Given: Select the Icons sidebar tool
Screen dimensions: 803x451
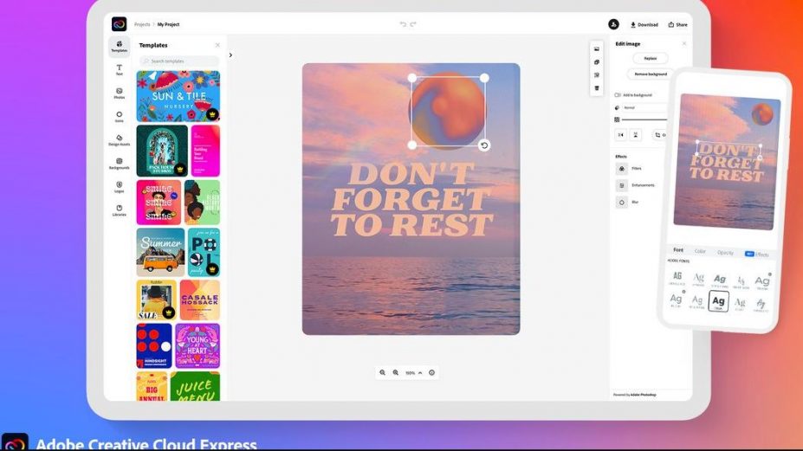Looking at the screenshot, I should tap(120, 116).
